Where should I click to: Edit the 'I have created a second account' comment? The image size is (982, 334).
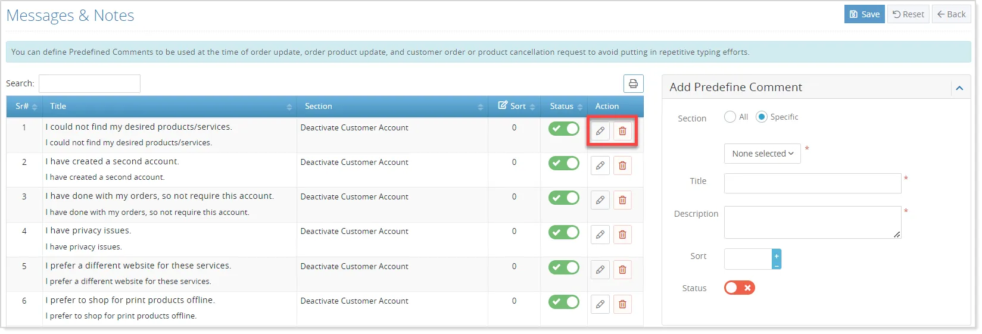600,166
